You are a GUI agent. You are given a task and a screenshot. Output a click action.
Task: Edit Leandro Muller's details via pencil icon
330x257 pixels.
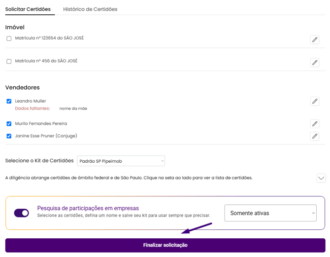pos(315,101)
